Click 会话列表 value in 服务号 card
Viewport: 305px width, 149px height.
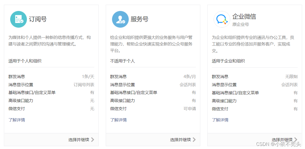188,85
